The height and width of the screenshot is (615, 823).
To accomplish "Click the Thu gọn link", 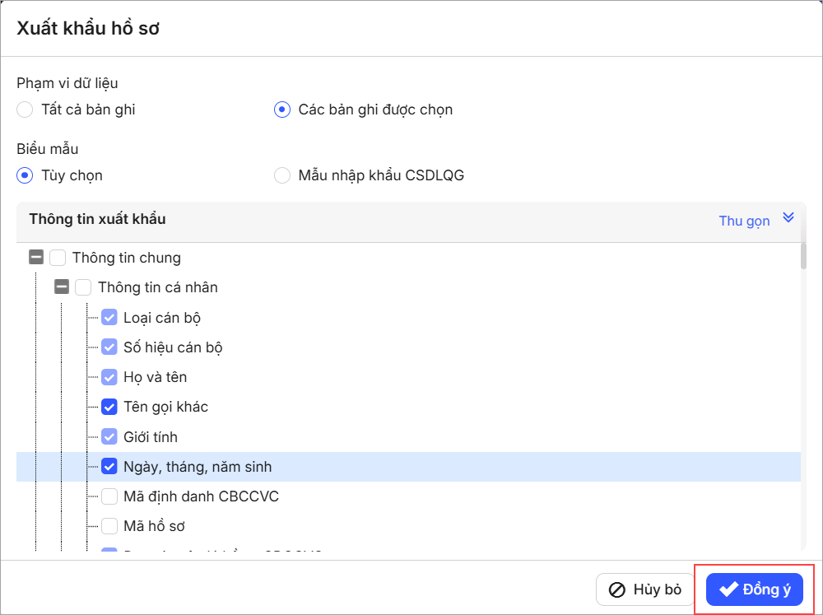I will pyautogui.click(x=744, y=221).
